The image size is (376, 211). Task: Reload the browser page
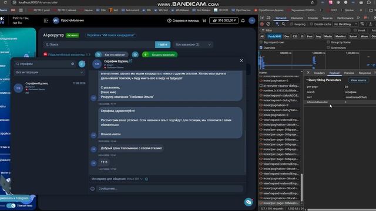click(5, 2)
